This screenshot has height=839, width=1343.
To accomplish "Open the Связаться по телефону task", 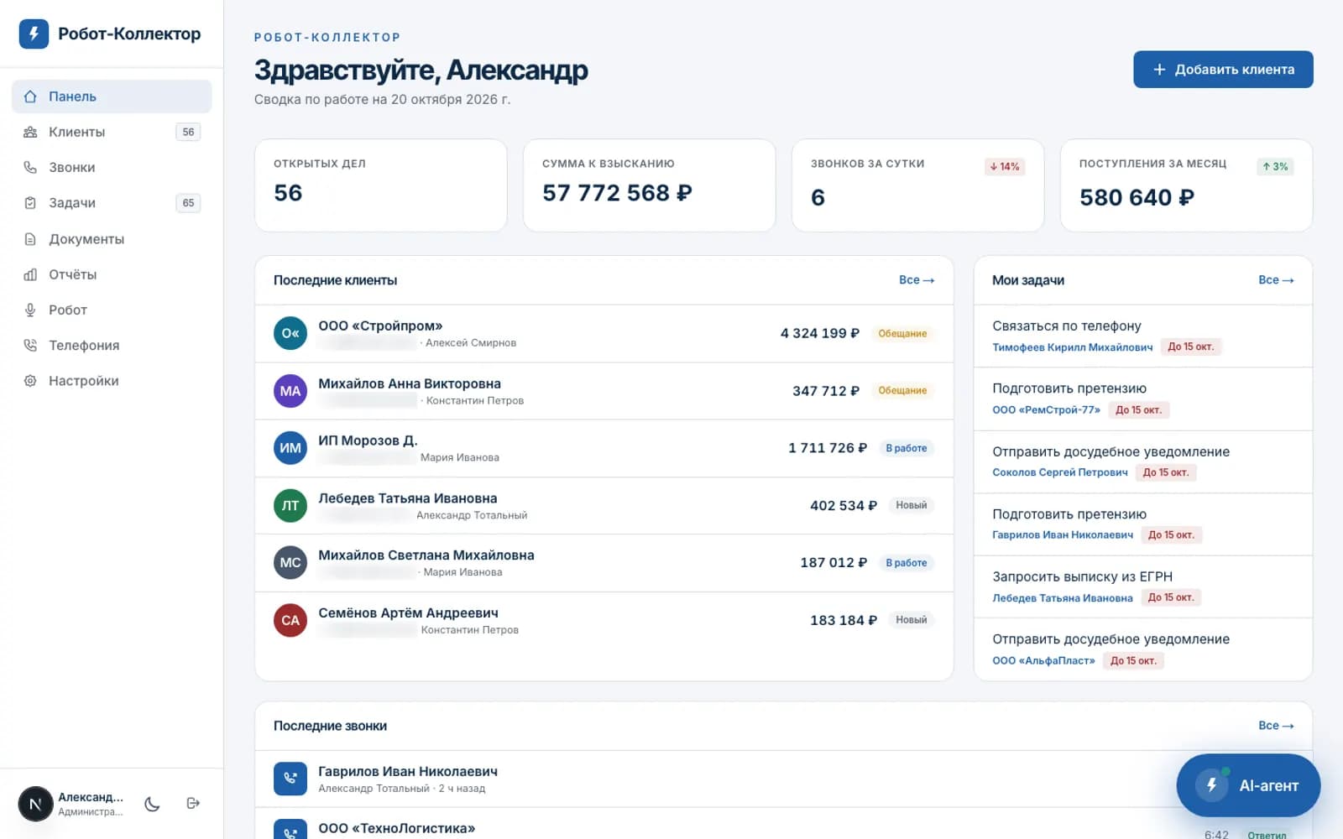I will pos(1143,336).
